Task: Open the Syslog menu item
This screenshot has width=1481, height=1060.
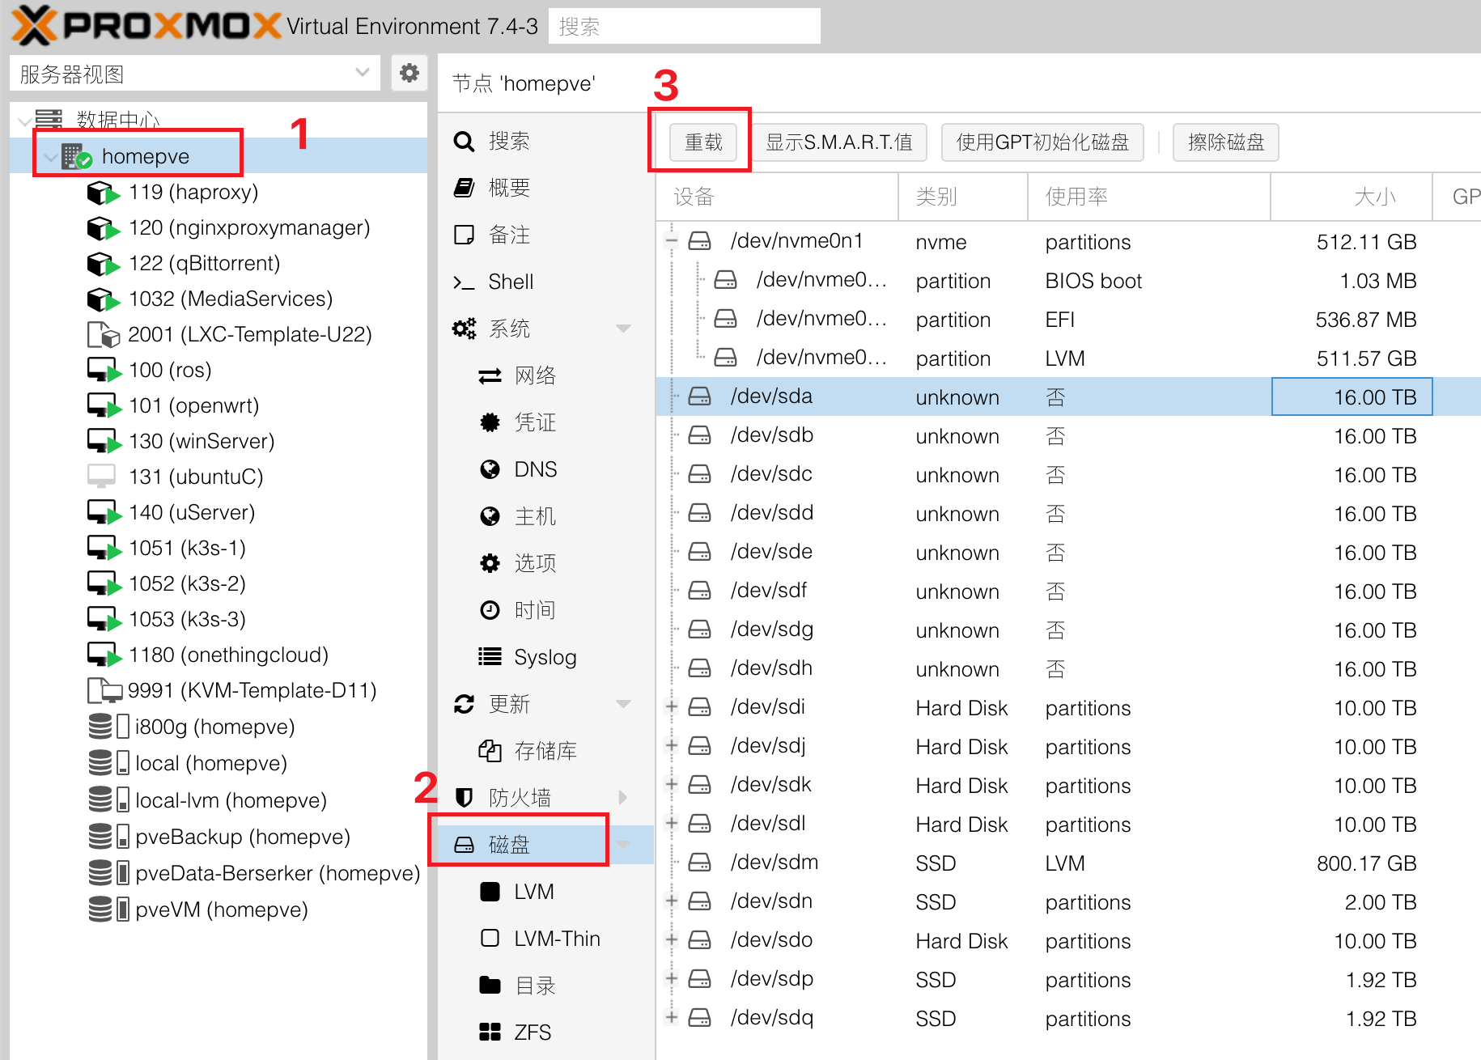Action: click(x=545, y=657)
